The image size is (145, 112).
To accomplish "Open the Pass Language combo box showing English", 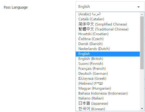I will pos(110,7).
